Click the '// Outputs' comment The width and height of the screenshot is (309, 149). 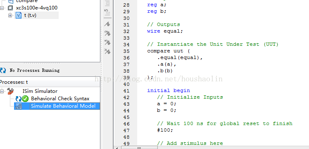(164, 25)
